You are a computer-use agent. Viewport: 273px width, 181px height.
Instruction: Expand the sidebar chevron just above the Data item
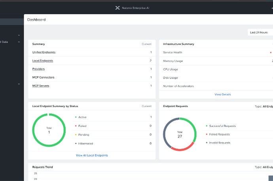pos(19,35)
